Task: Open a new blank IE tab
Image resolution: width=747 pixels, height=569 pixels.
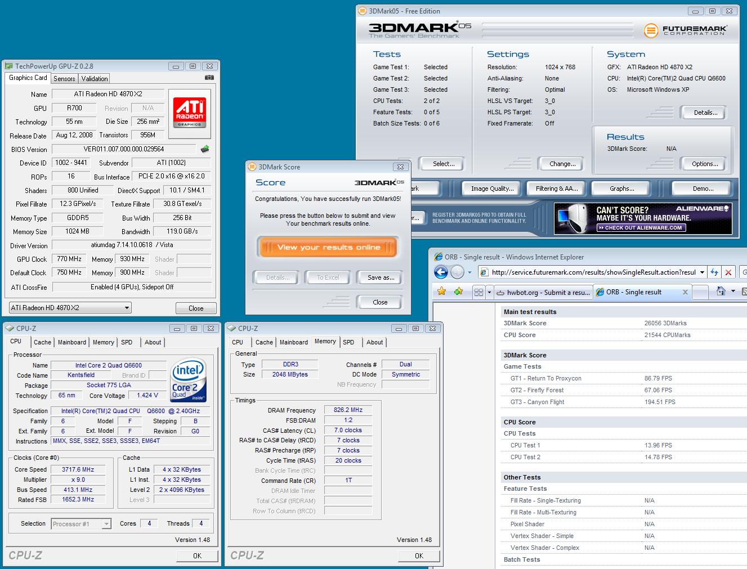Action: pos(700,292)
